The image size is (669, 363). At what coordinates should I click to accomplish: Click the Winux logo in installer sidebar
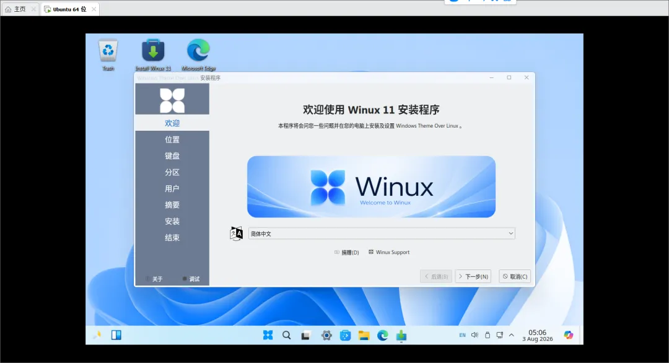172,100
